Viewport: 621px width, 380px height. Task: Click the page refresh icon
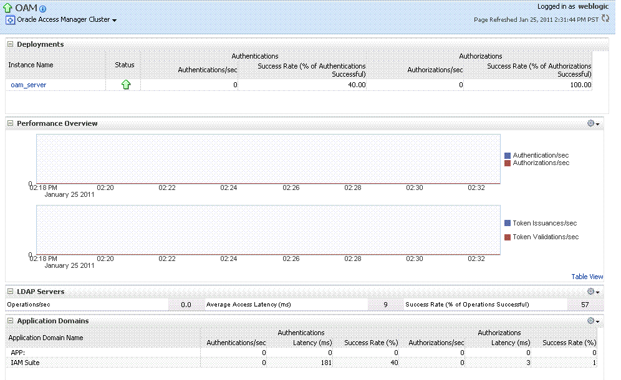coord(605,19)
